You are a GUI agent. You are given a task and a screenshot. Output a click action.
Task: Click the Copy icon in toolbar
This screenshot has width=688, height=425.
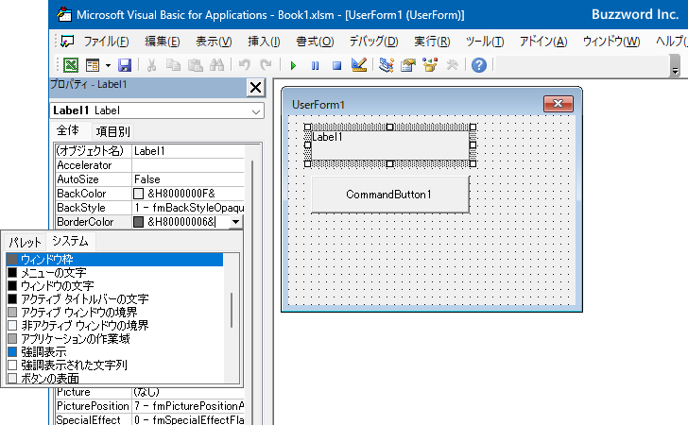[173, 65]
